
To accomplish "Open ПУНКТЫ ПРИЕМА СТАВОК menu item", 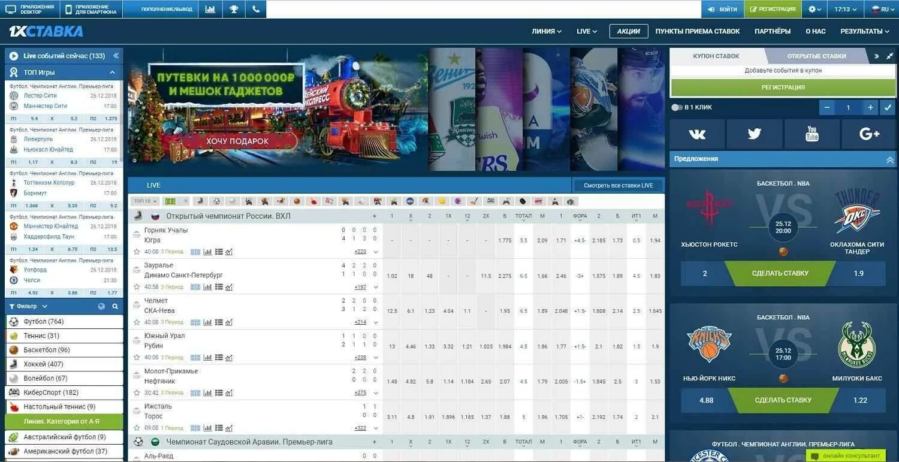I will tap(698, 31).
